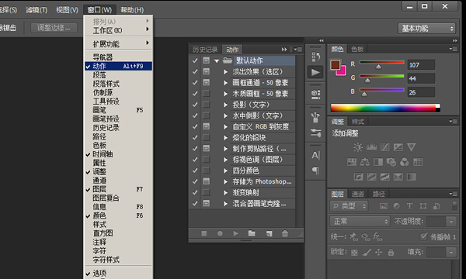Viewport: 466px width, 279px height.
Task: Click the delete trash icon in Actions panel
Action: [285, 233]
